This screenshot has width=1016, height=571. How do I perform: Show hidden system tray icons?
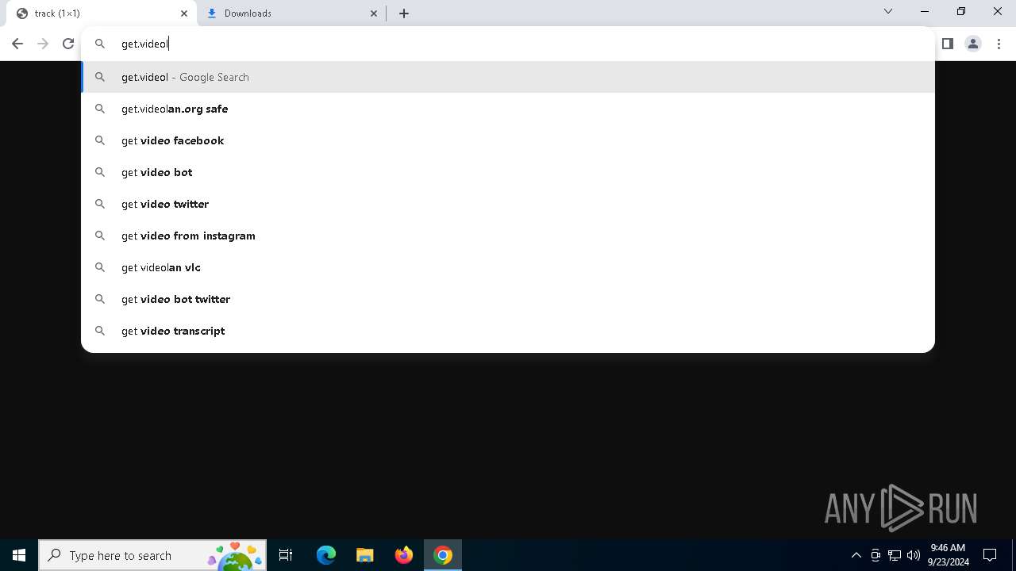click(856, 555)
